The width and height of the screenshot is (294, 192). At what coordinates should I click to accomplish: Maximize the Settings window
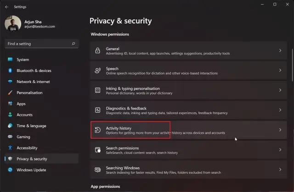[275, 4]
